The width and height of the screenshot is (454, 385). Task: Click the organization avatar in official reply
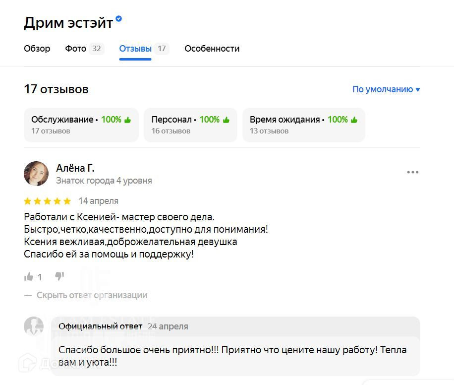34,326
